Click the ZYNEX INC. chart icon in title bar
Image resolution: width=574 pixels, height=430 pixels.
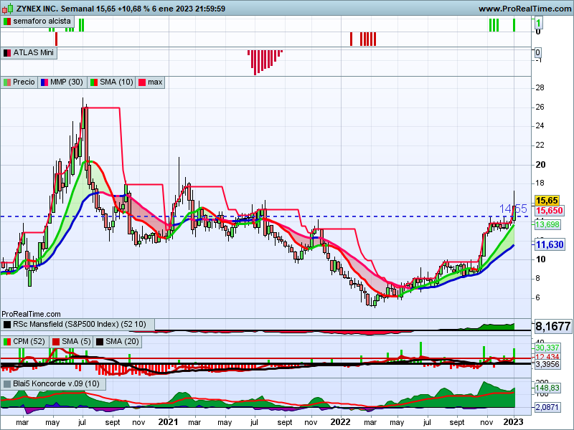point(8,8)
